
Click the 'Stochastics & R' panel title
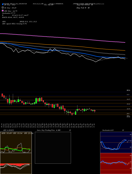[x=108, y=130]
